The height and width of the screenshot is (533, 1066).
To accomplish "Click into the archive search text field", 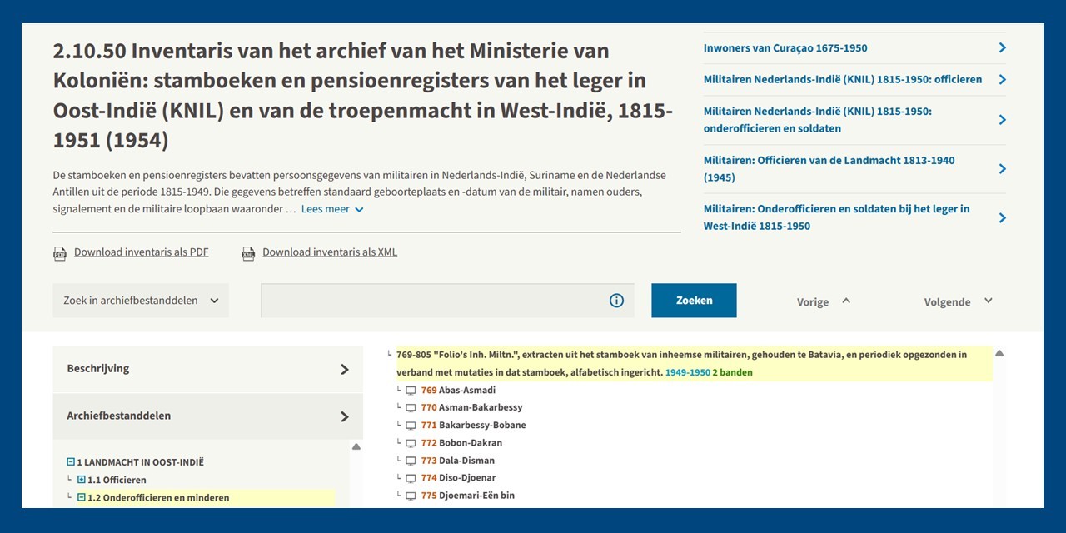I will click(x=433, y=301).
